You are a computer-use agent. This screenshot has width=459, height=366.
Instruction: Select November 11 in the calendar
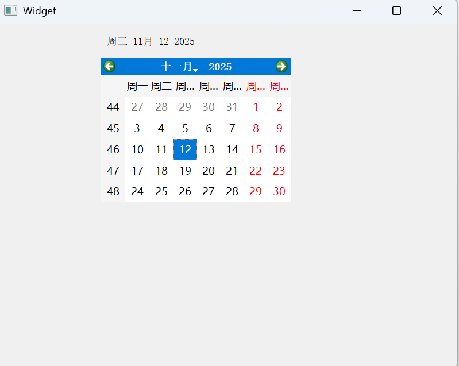click(161, 149)
